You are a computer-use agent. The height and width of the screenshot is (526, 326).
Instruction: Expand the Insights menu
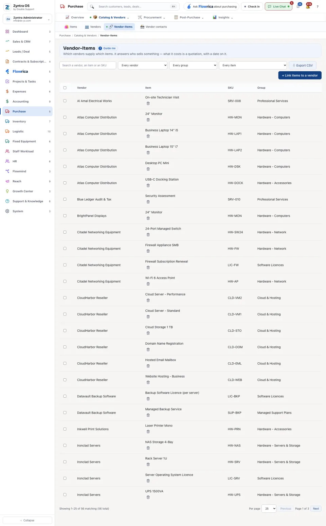223,17
